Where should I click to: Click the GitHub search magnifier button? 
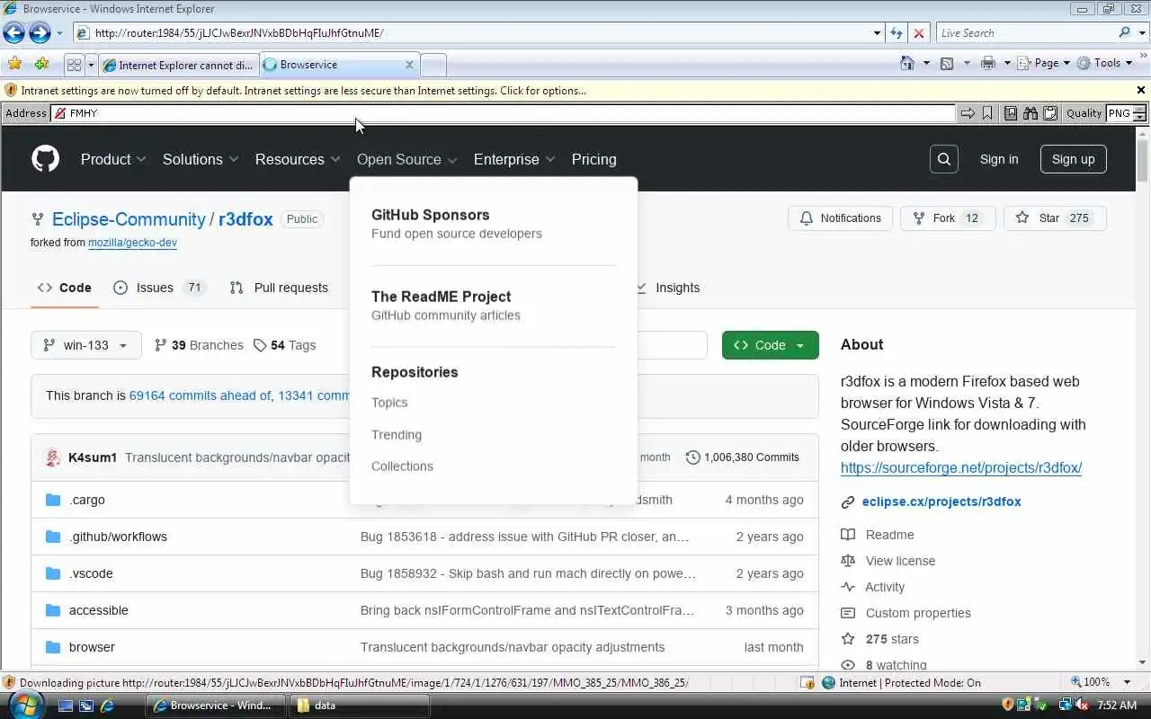point(944,159)
